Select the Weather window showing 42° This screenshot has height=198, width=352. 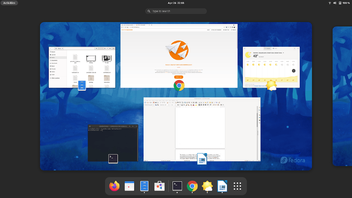(271, 66)
